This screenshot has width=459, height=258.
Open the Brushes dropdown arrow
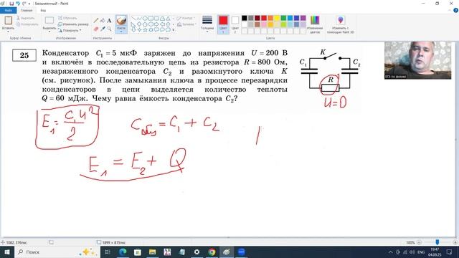click(121, 32)
